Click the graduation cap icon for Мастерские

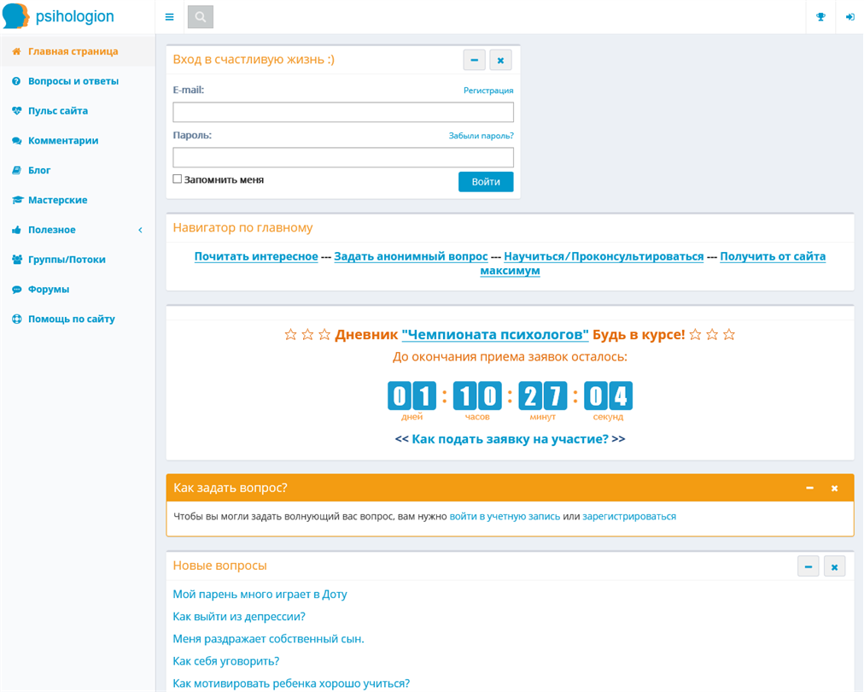point(17,200)
